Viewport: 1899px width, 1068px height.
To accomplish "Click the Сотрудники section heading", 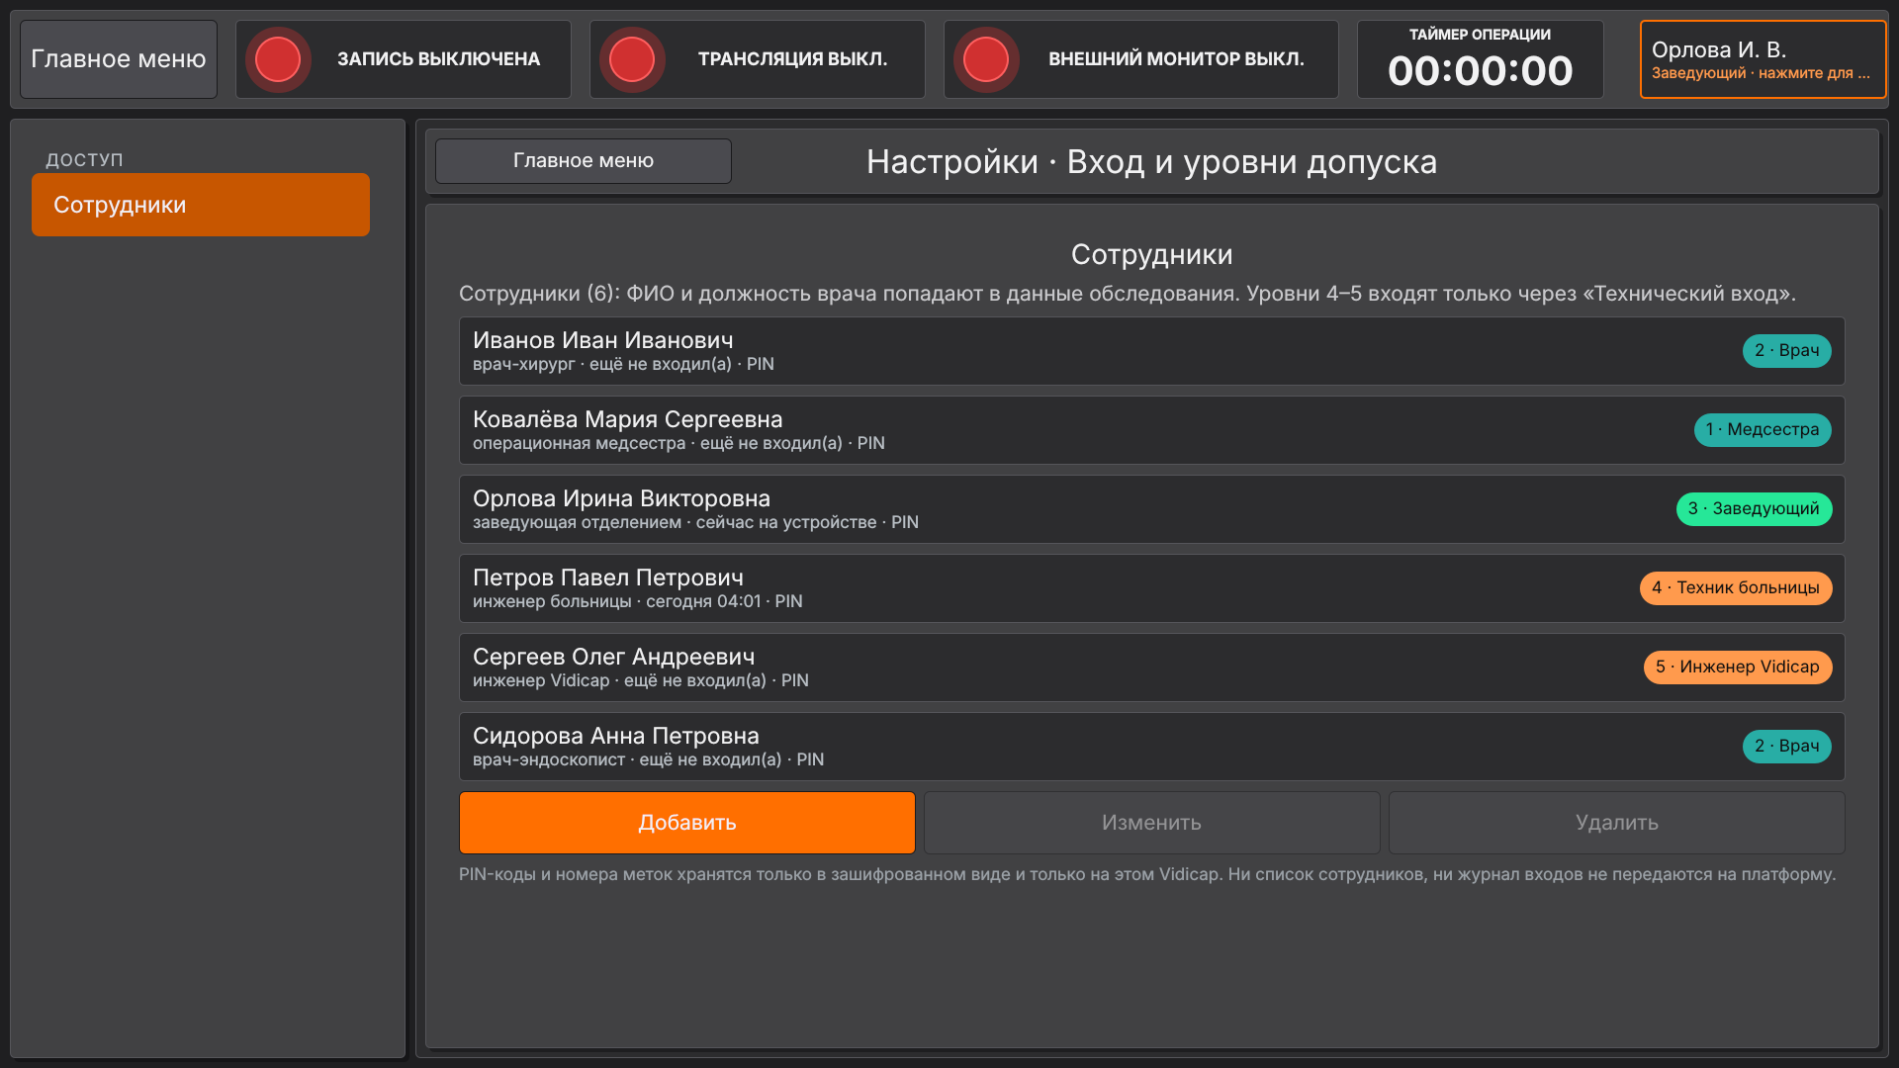I will click(x=1152, y=254).
